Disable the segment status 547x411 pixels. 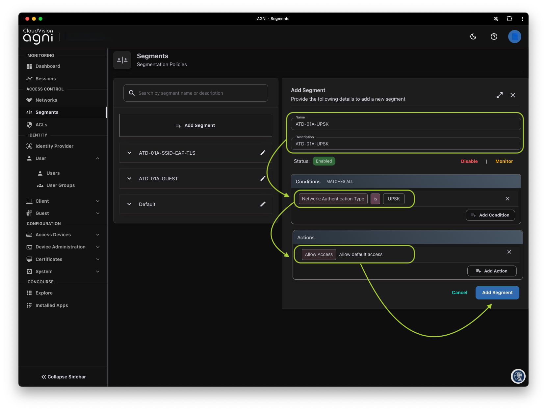(469, 161)
